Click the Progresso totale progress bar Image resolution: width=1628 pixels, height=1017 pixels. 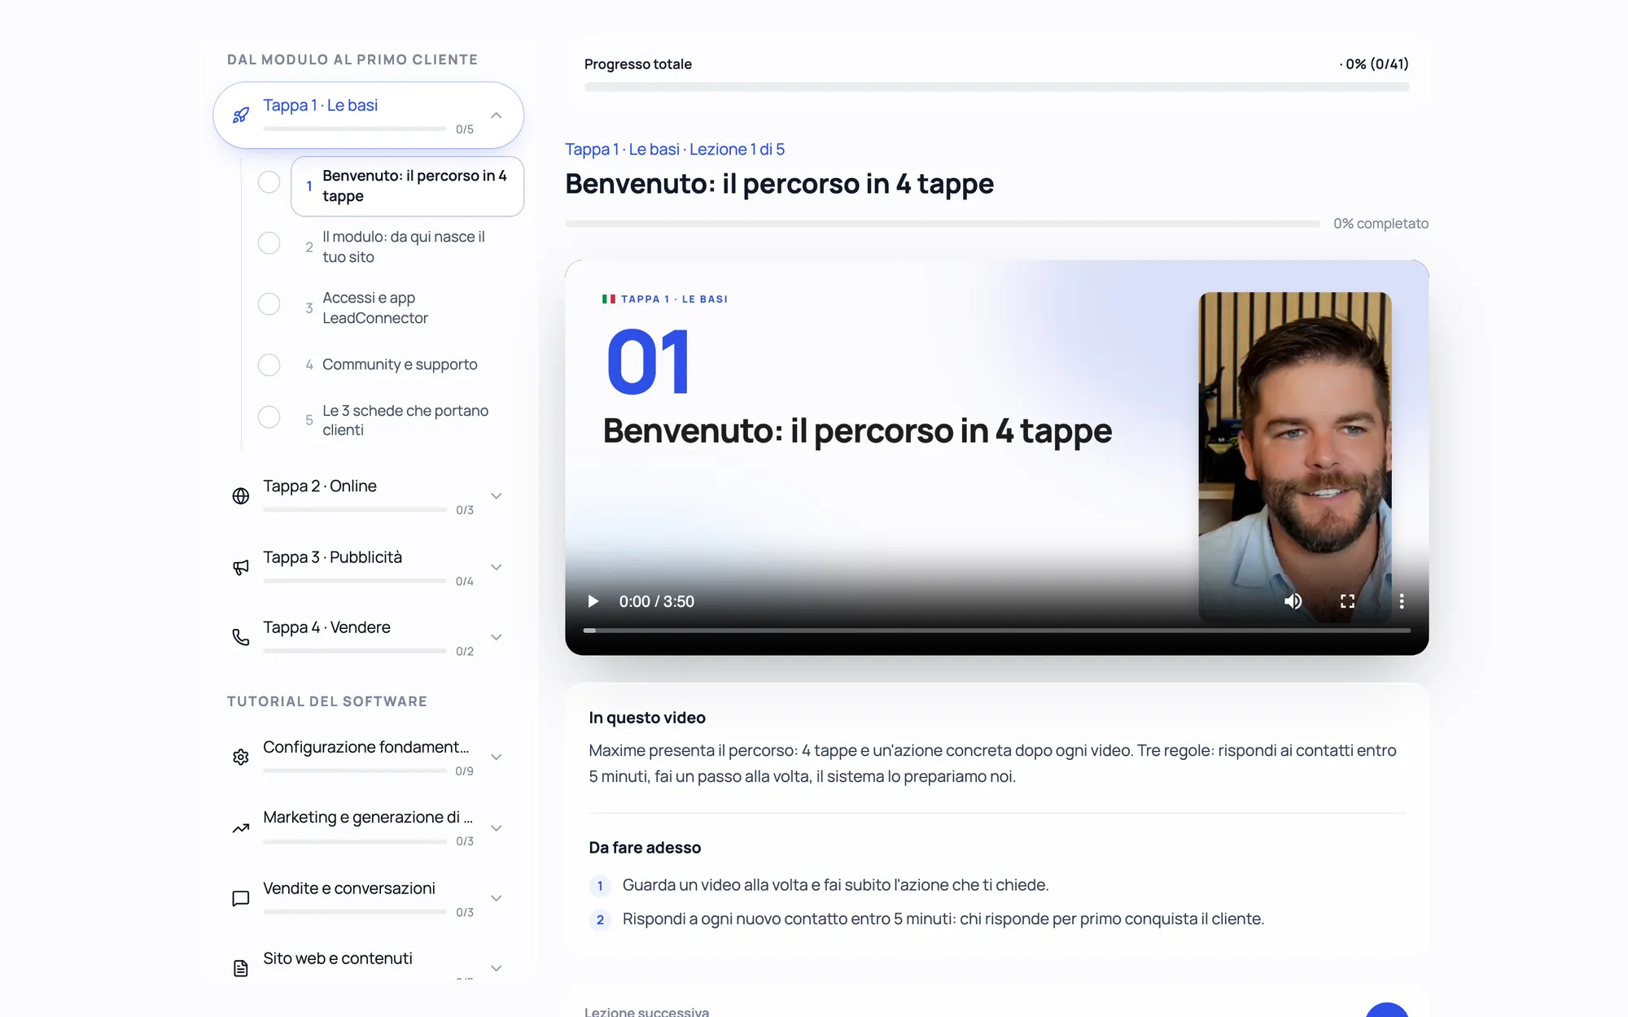[x=996, y=87]
